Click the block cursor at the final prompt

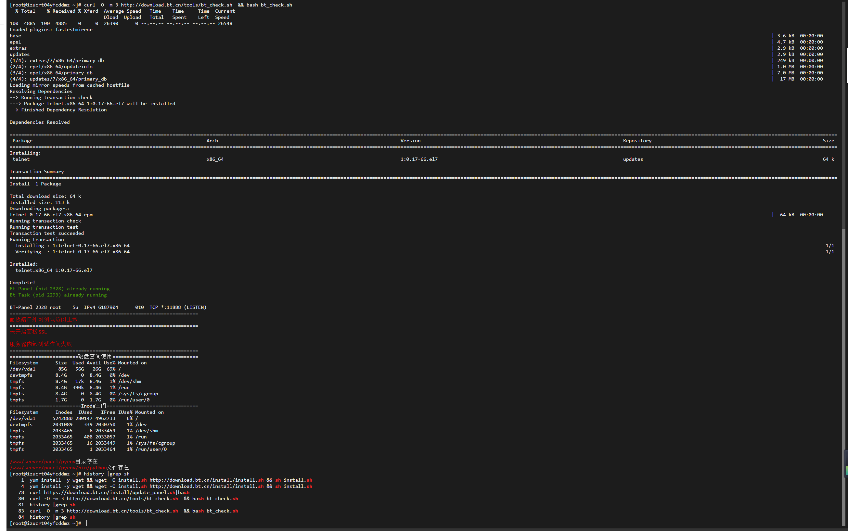click(85, 523)
